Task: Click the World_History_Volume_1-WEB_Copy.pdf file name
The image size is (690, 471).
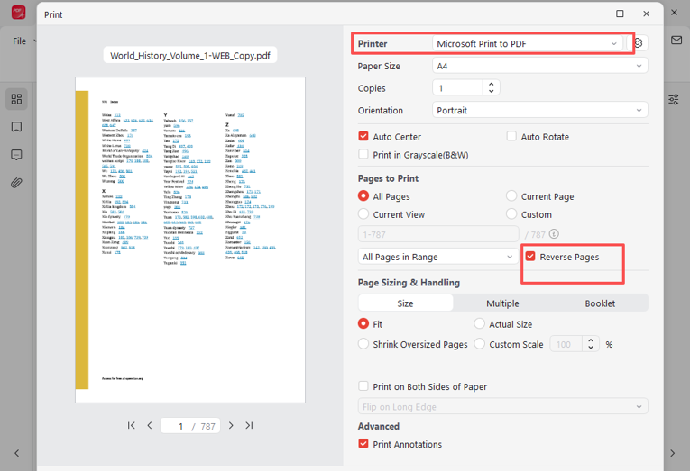Action: click(x=190, y=55)
